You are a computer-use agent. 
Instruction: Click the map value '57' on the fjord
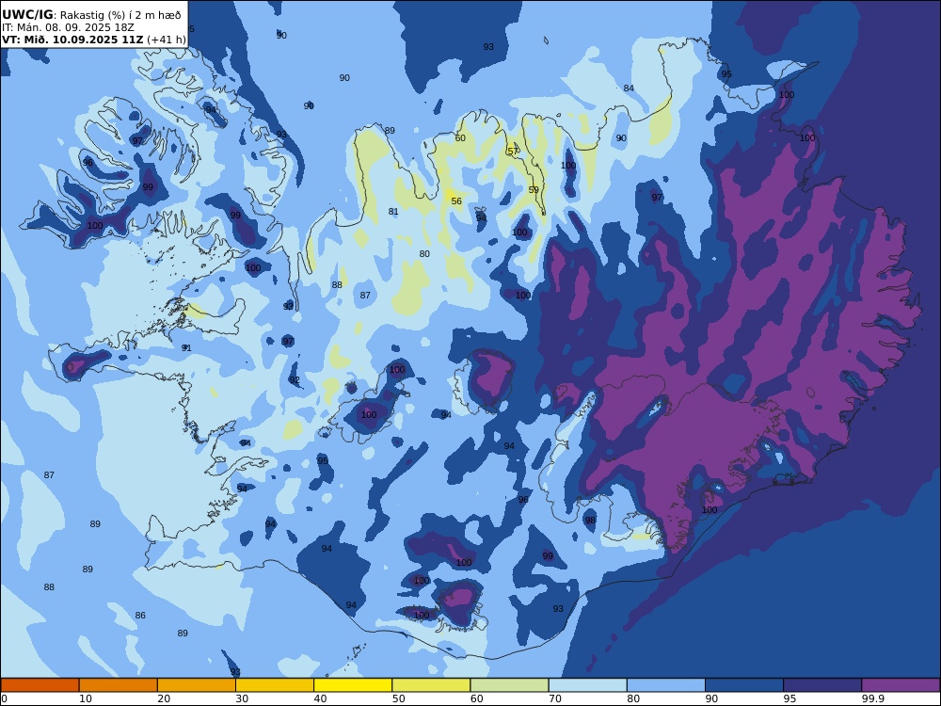[513, 152]
